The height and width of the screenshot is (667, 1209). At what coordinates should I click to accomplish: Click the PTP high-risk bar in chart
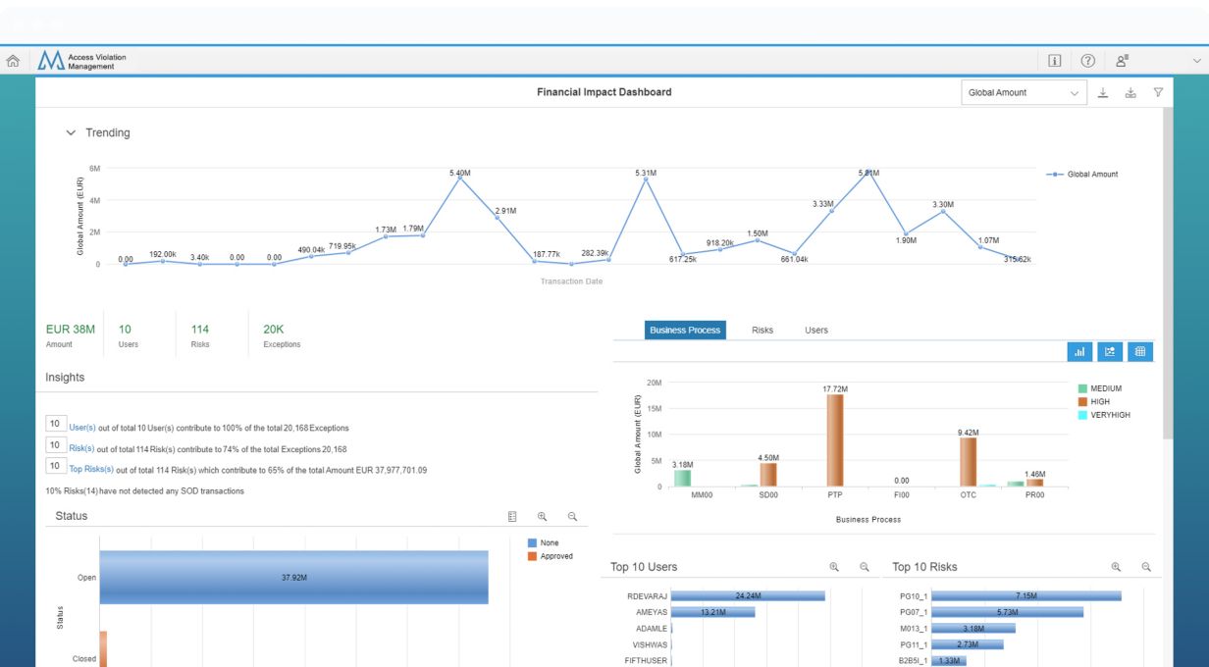pyautogui.click(x=835, y=439)
